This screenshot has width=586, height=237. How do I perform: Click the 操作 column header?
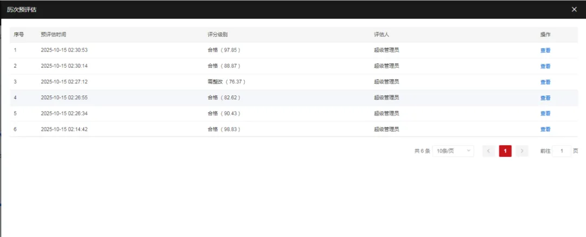coord(545,35)
